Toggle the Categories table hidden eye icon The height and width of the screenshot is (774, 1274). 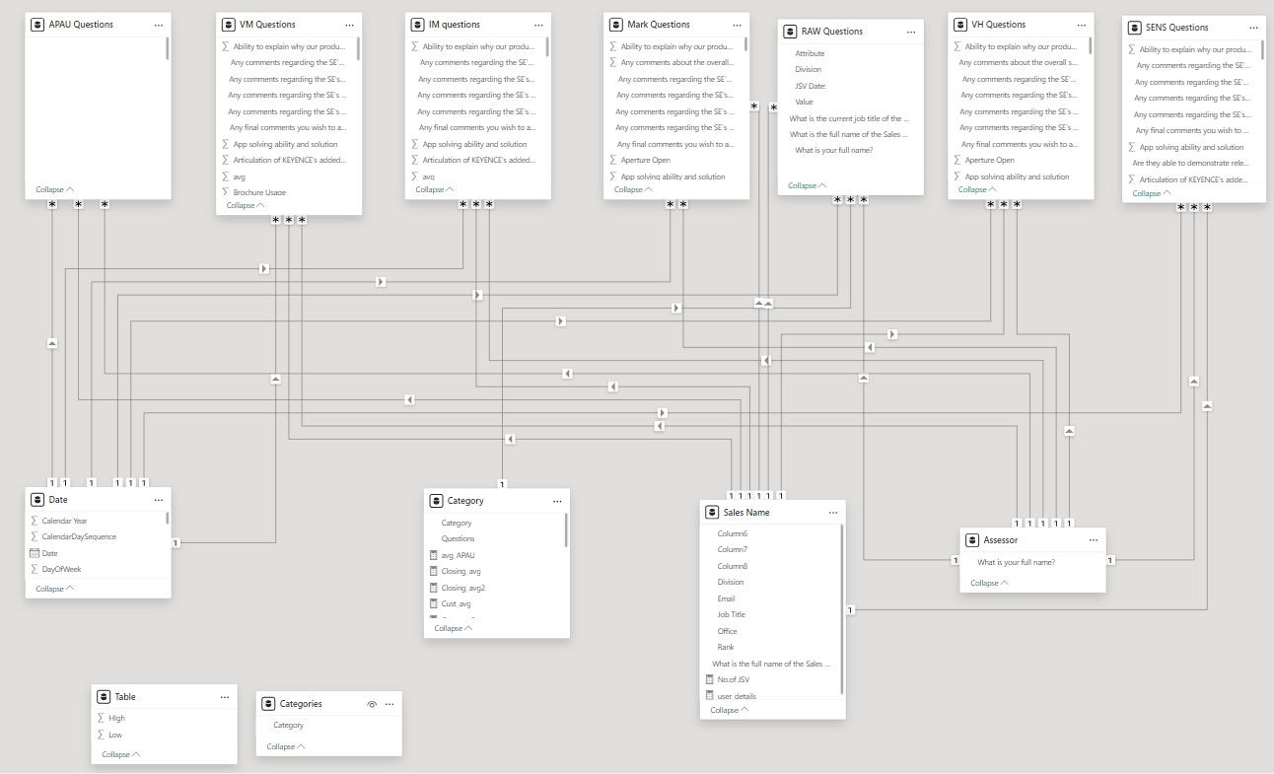[x=372, y=704]
